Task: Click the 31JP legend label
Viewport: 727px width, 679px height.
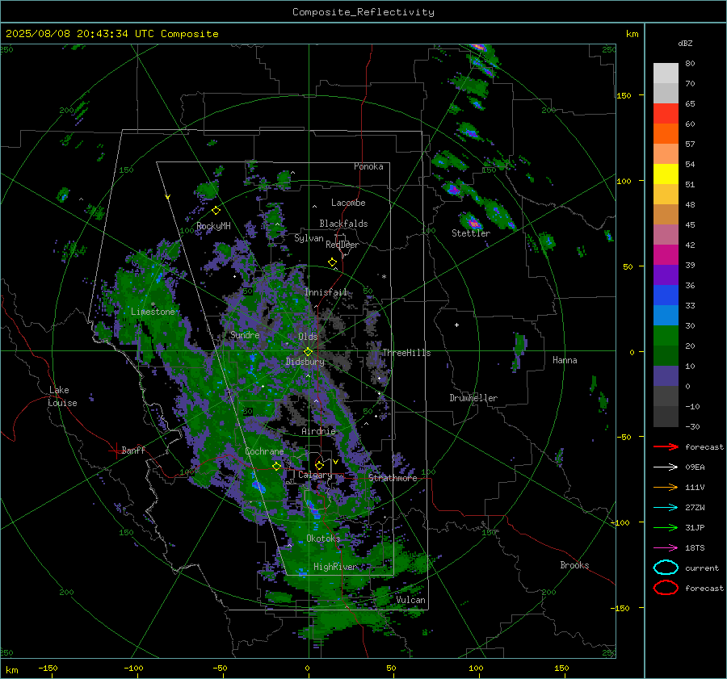Action: 695,527
